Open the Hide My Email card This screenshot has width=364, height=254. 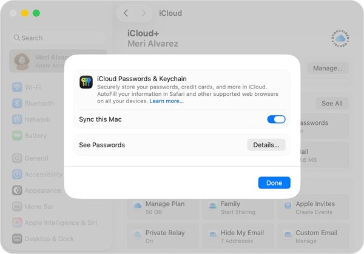[238, 236]
